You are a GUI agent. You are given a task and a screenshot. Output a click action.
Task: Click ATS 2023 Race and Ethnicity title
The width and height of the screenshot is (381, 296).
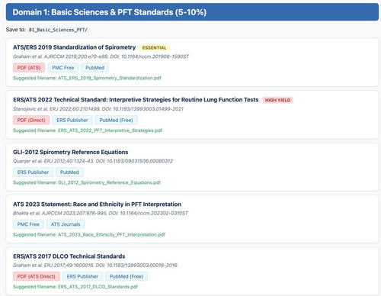97,204
